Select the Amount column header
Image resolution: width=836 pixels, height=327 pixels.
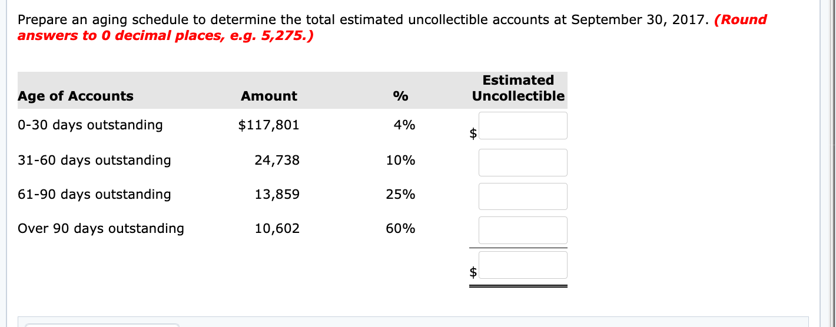[x=269, y=96]
